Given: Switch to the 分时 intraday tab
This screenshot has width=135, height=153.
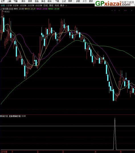Looking at the screenshot, I should (3, 5).
